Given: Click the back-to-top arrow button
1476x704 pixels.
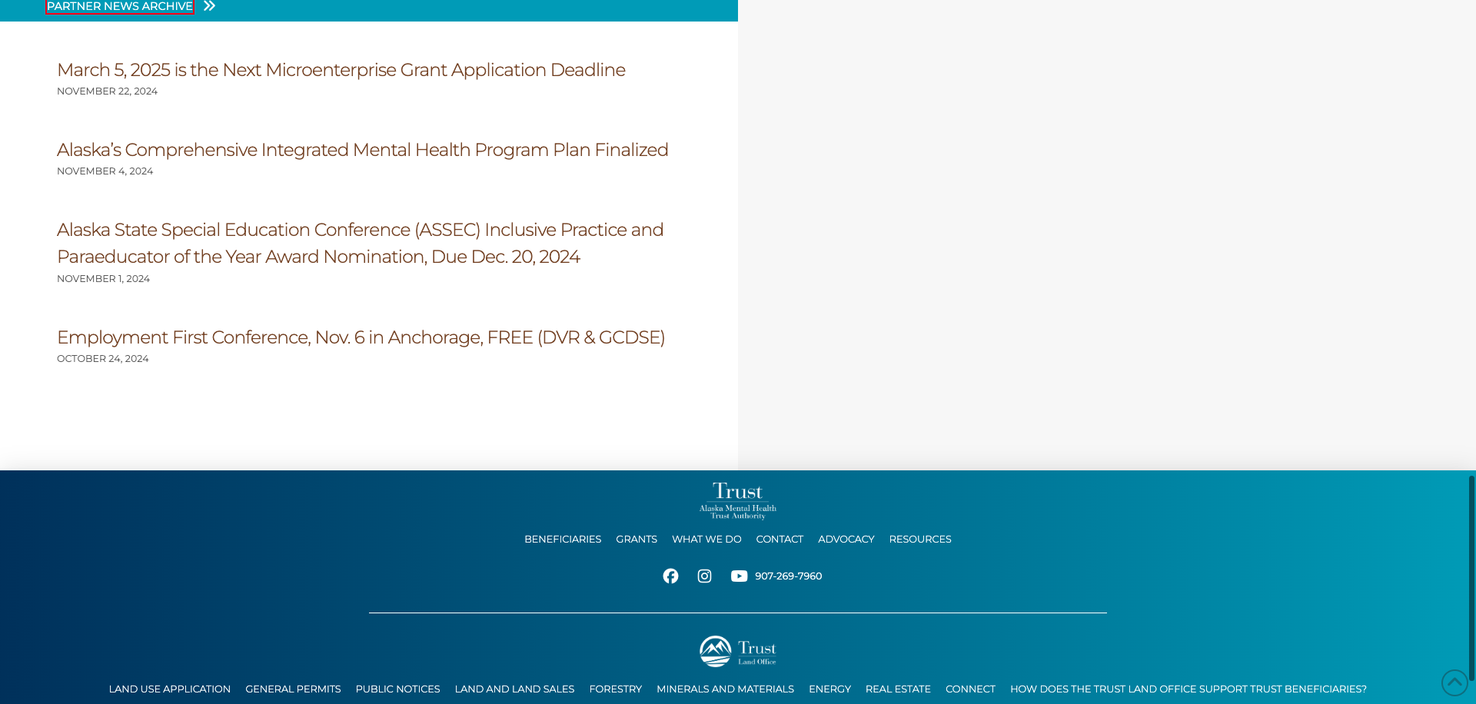Looking at the screenshot, I should tap(1454, 682).
